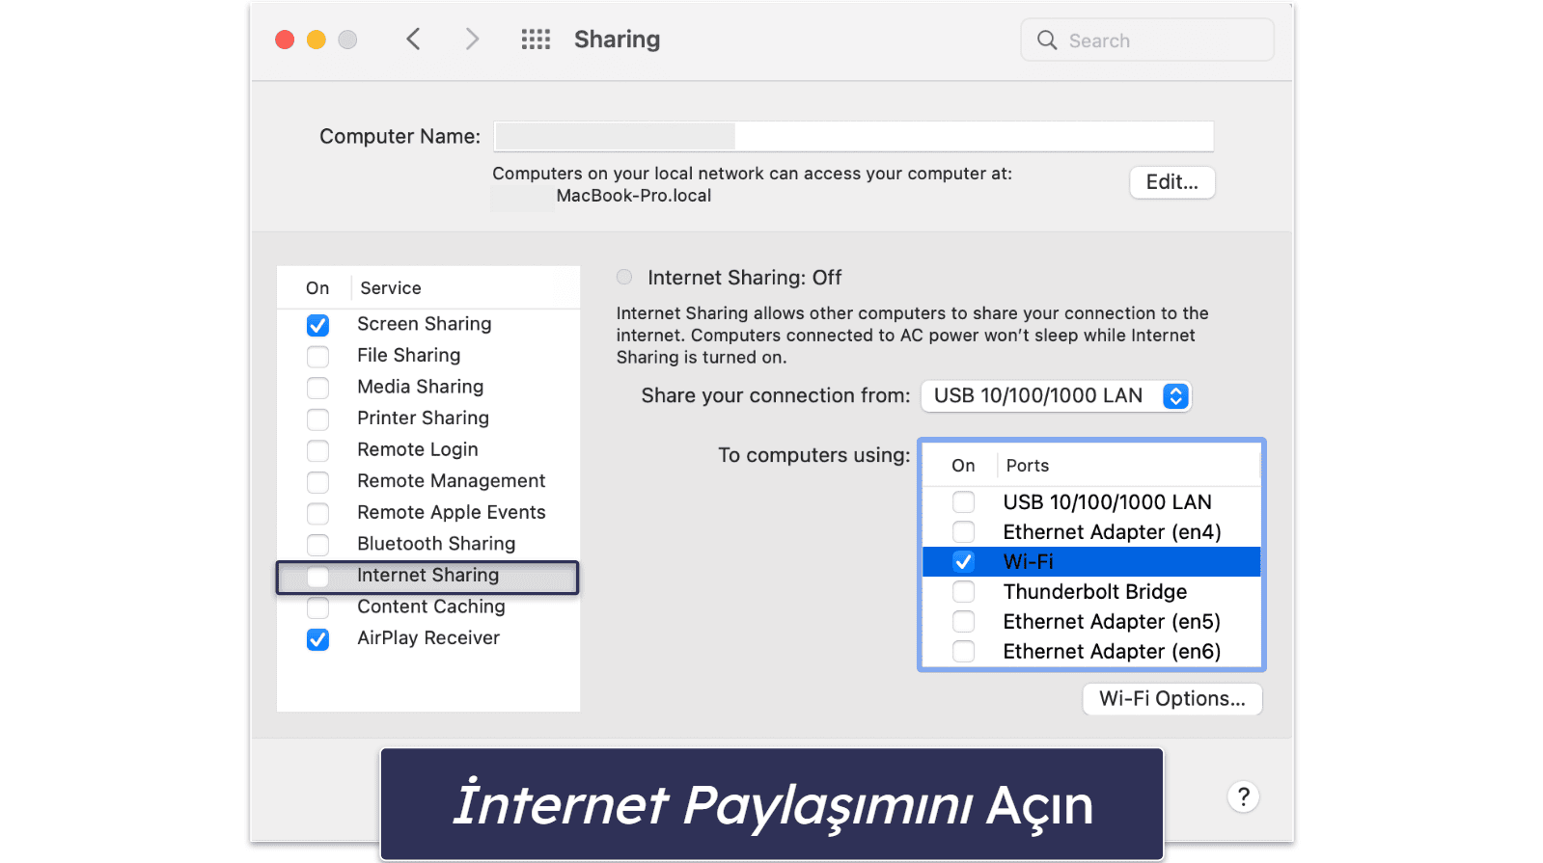Check Ethernet Adapter (en6) port checkbox

point(963,652)
